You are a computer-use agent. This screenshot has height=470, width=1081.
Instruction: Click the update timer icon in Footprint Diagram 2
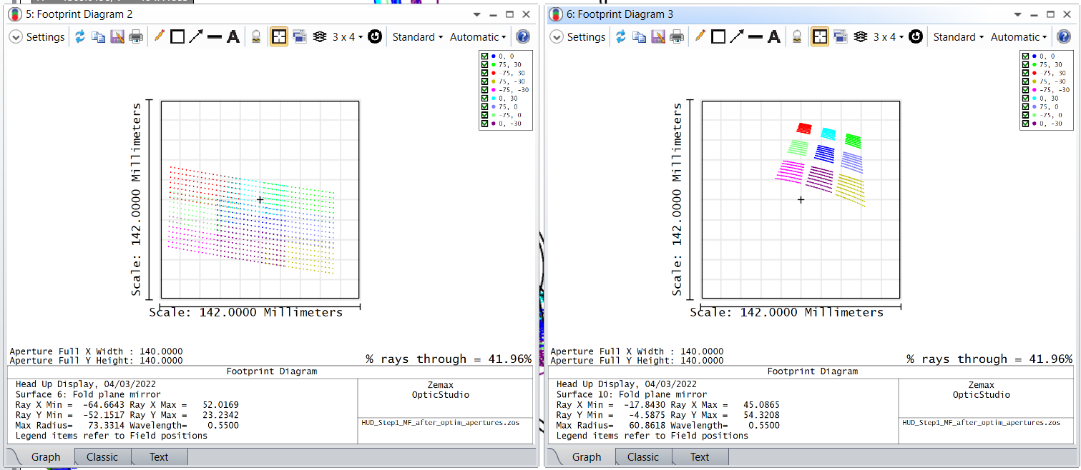[375, 37]
